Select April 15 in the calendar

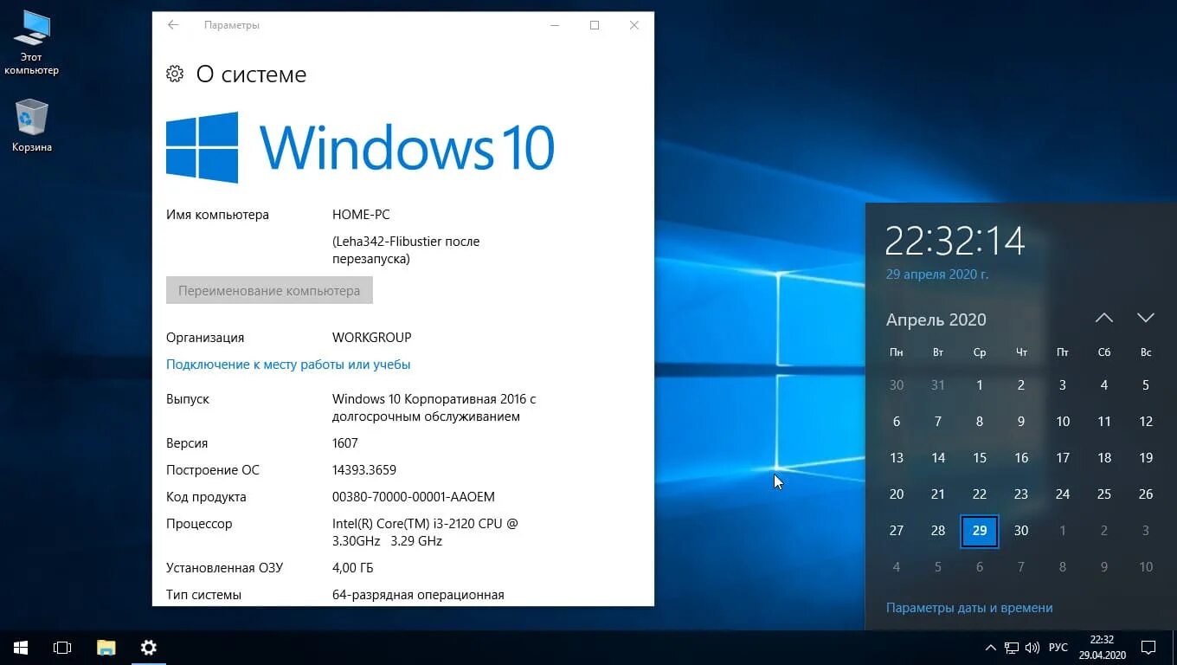[x=979, y=457]
